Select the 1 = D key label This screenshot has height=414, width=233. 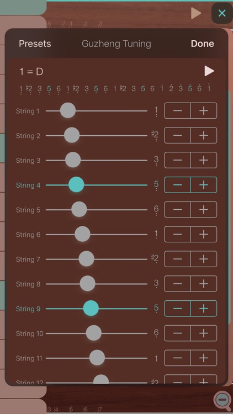click(x=31, y=72)
